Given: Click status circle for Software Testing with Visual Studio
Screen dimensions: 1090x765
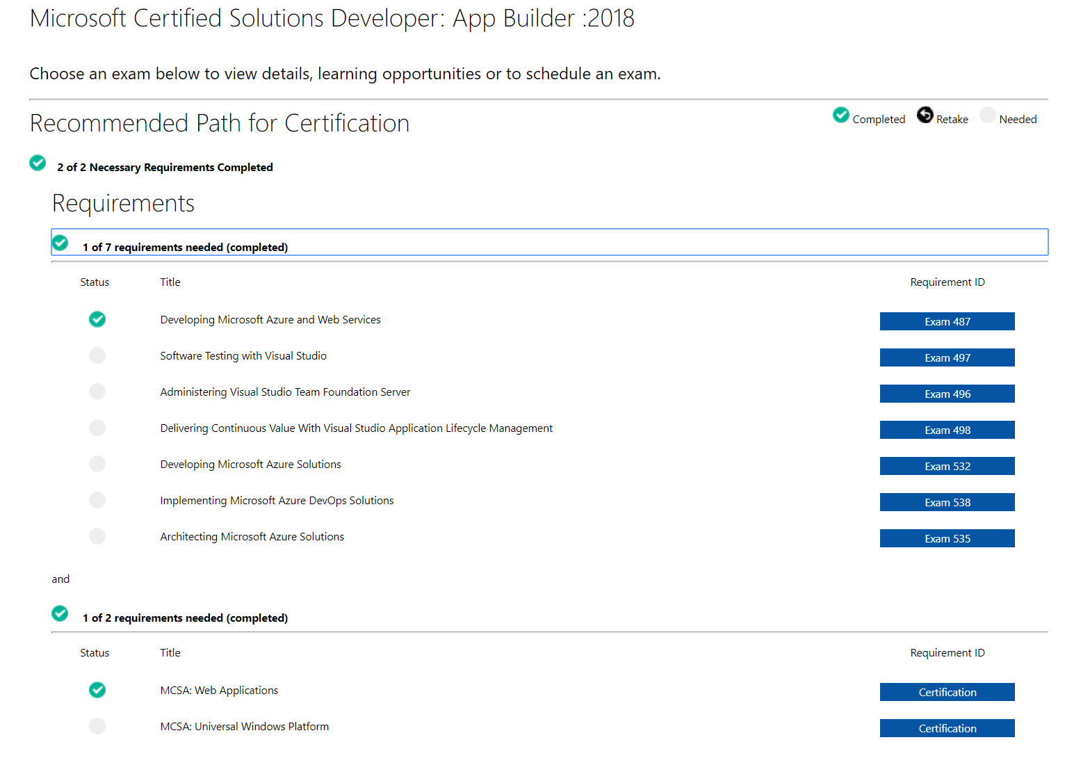Looking at the screenshot, I should (x=97, y=355).
